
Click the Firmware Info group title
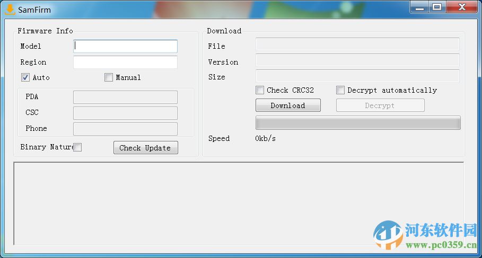click(45, 31)
